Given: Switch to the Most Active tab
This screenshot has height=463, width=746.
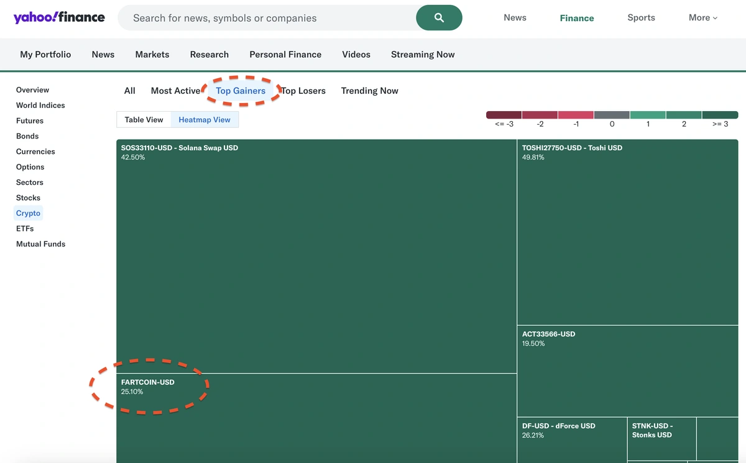Looking at the screenshot, I should coord(175,91).
